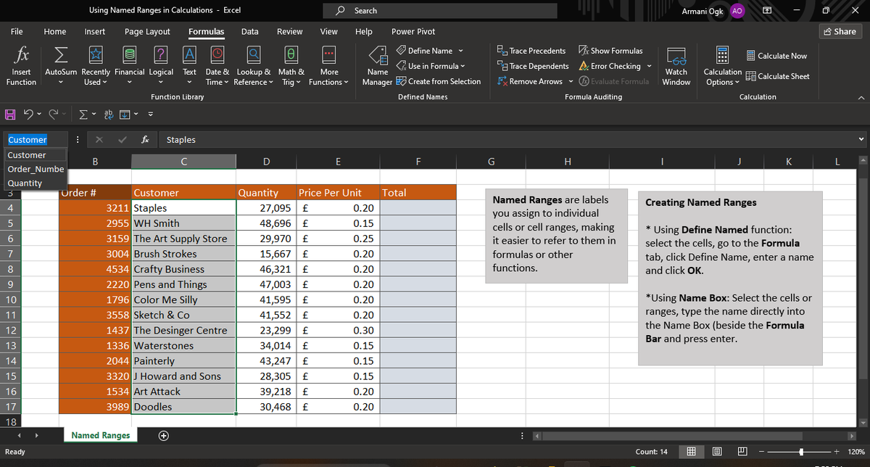Open Math & Trig functions icon
The height and width of the screenshot is (467, 870).
coord(291,54)
